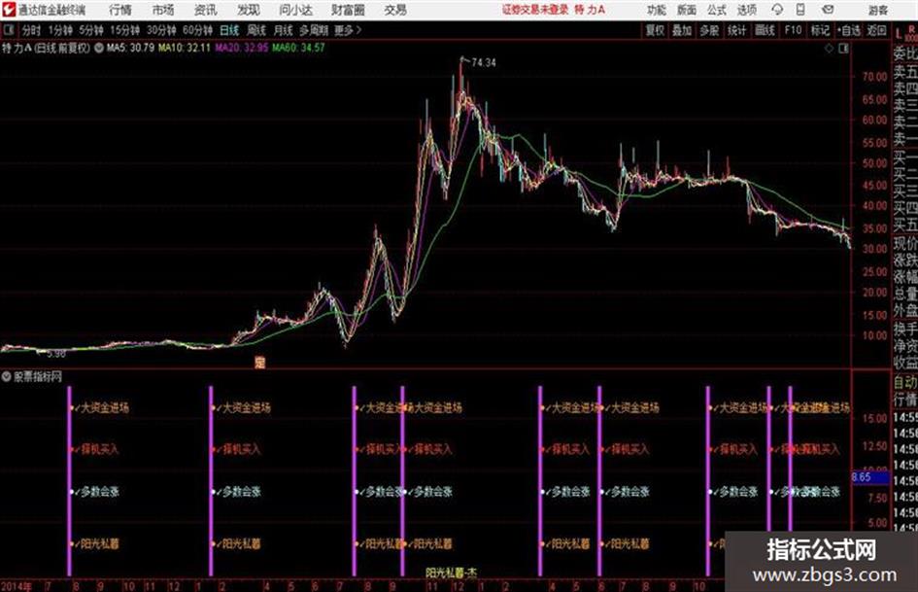Click the 特力A (日线 前复权) chart title

pyautogui.click(x=47, y=48)
